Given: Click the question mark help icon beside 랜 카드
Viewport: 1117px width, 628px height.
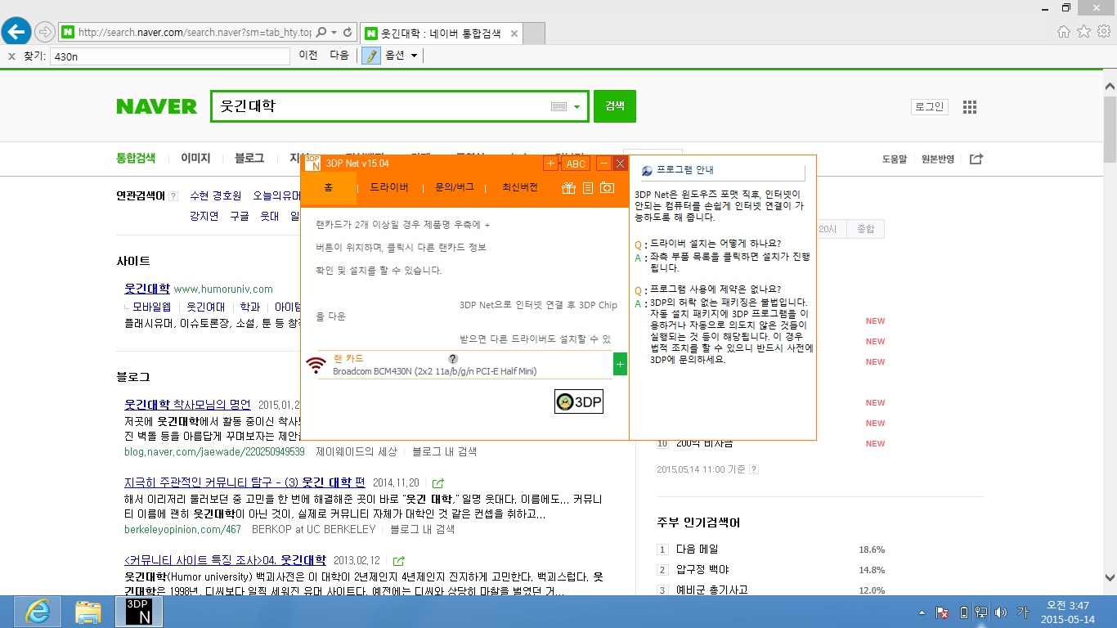Looking at the screenshot, I should 453,359.
